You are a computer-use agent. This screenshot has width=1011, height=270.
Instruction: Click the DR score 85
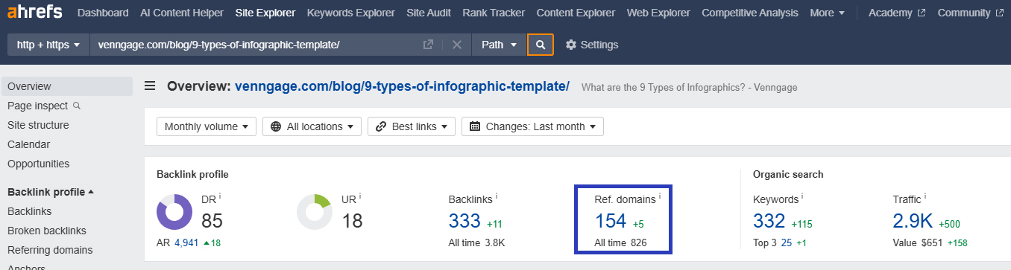tap(212, 221)
